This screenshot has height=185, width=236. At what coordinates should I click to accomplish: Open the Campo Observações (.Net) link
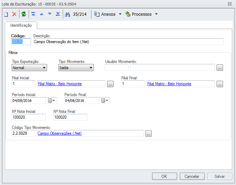click(x=60, y=133)
